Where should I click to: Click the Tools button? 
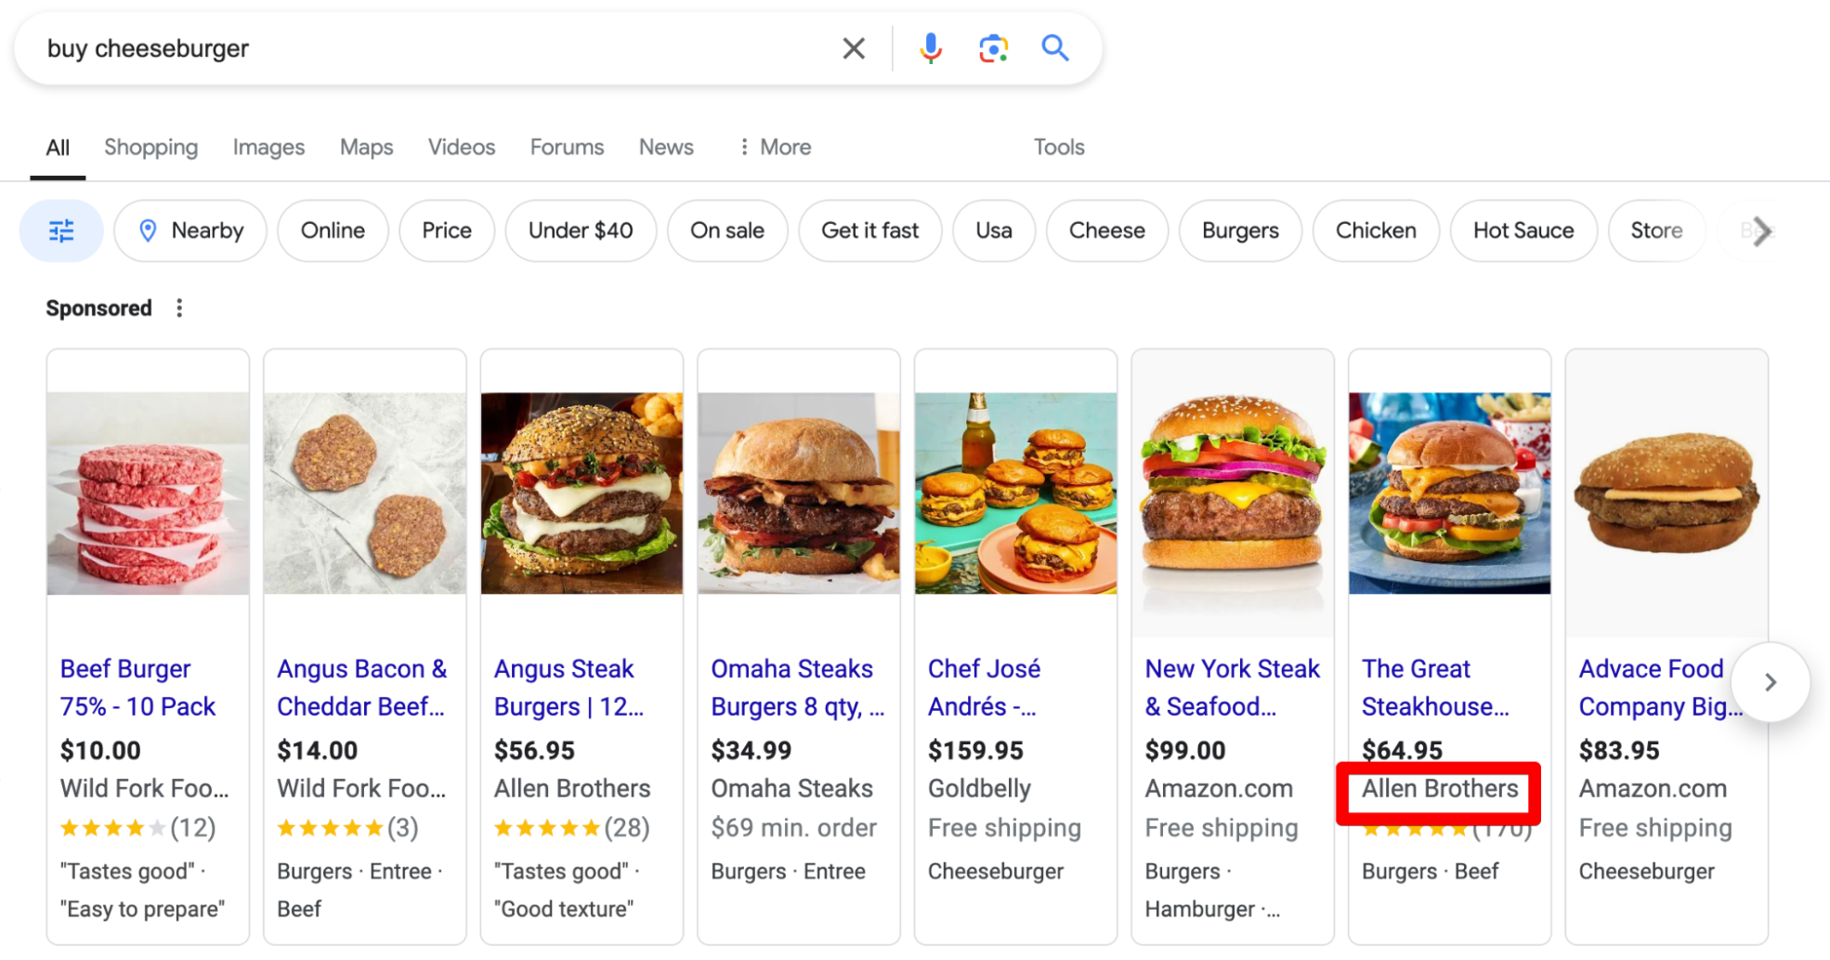(x=1058, y=146)
